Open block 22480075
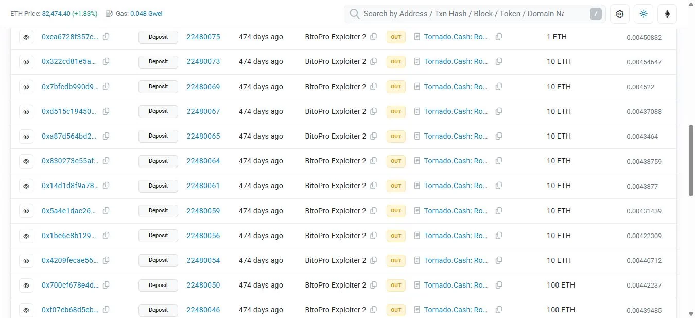This screenshot has width=695, height=318. click(203, 37)
